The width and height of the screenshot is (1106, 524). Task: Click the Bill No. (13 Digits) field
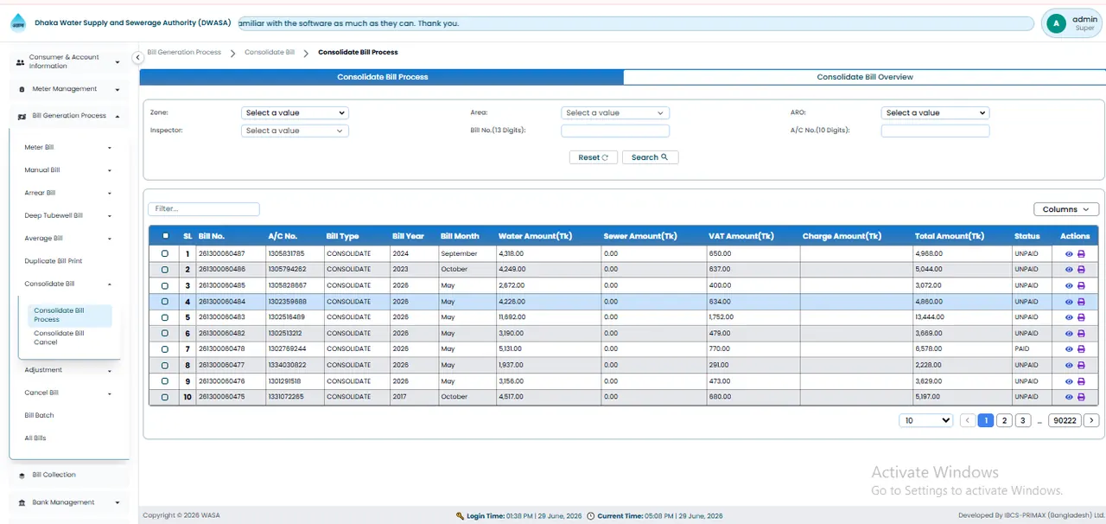pyautogui.click(x=615, y=131)
